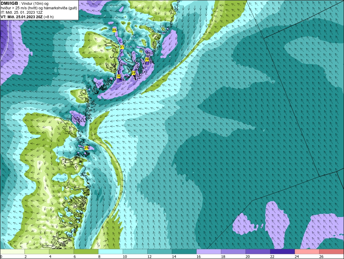Pick the 10–12 light teal legend swatch
344x259 pixels.
pyautogui.click(x=135, y=251)
